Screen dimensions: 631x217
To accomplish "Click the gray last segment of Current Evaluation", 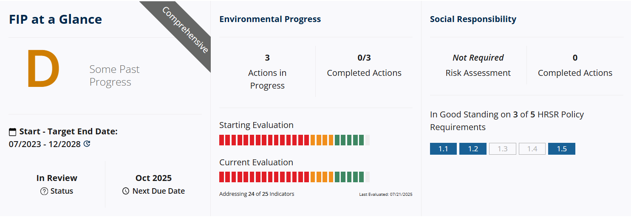I will coord(368,177).
